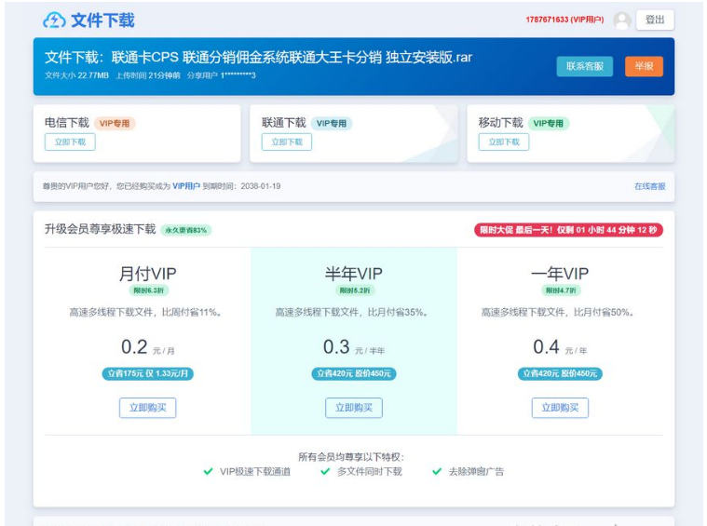Click the 所有会员均尊享以下特权 text
Image resolution: width=707 pixels, height=526 pixels.
point(351,457)
